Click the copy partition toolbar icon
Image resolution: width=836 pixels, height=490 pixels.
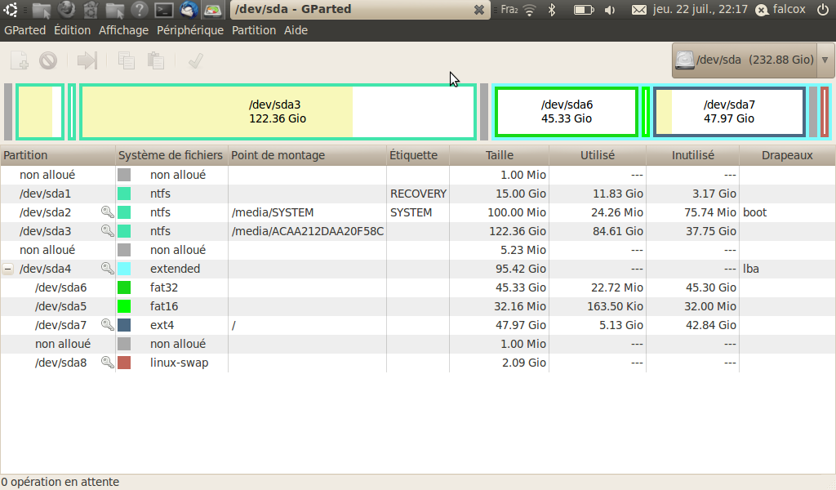pos(127,60)
